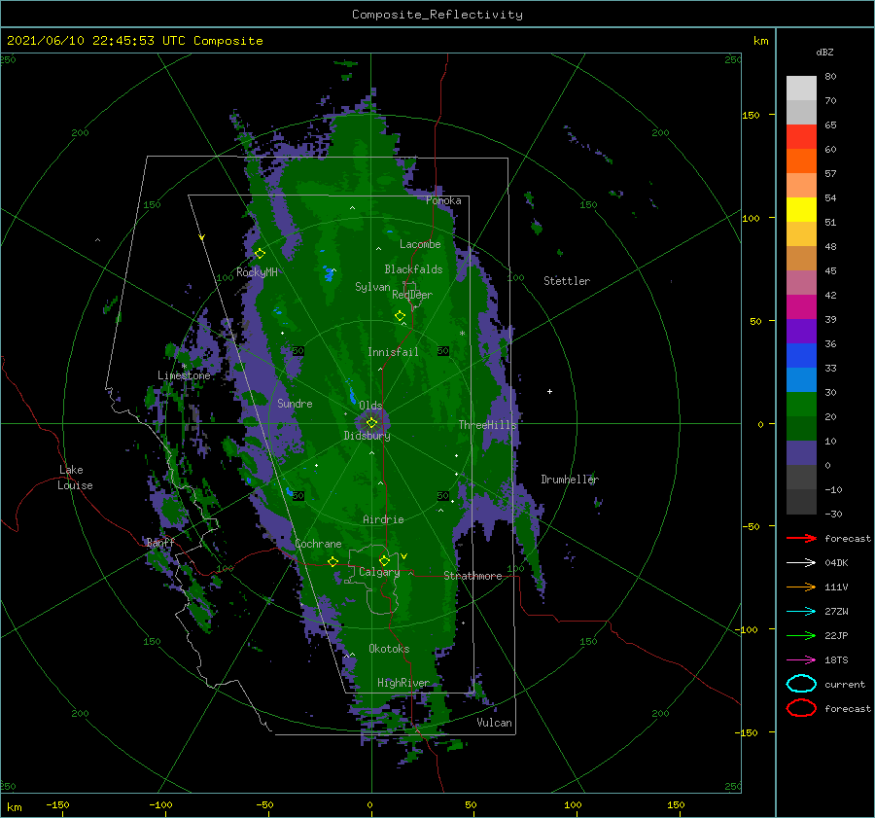Click the cyan current ellipse legend icon
This screenshot has width=875, height=818.
click(x=801, y=684)
